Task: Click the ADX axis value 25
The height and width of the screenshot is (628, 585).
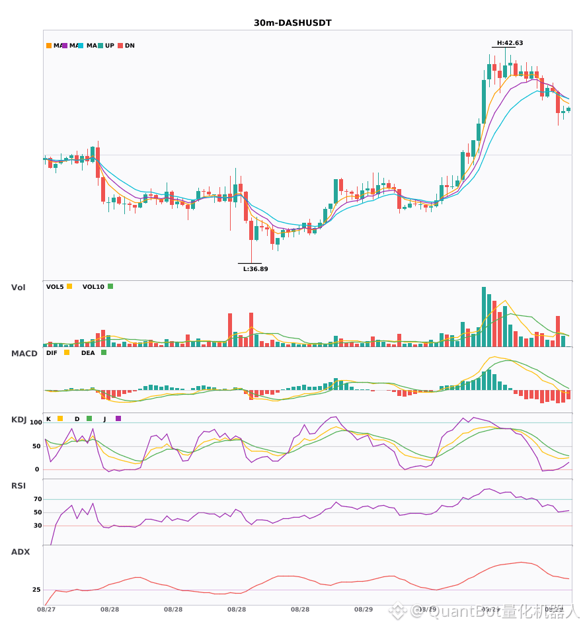Action: point(36,590)
